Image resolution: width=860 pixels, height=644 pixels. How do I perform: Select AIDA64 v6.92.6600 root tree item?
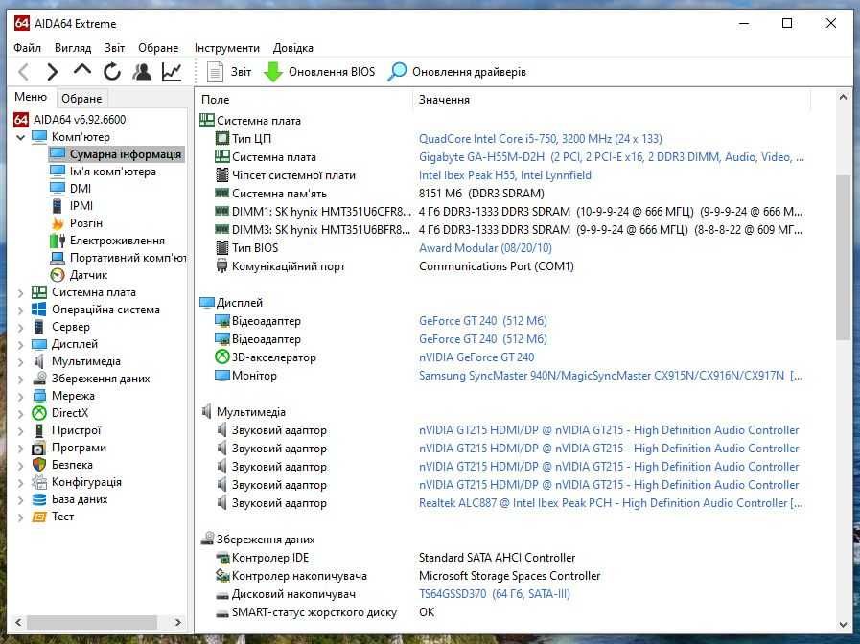click(70, 120)
